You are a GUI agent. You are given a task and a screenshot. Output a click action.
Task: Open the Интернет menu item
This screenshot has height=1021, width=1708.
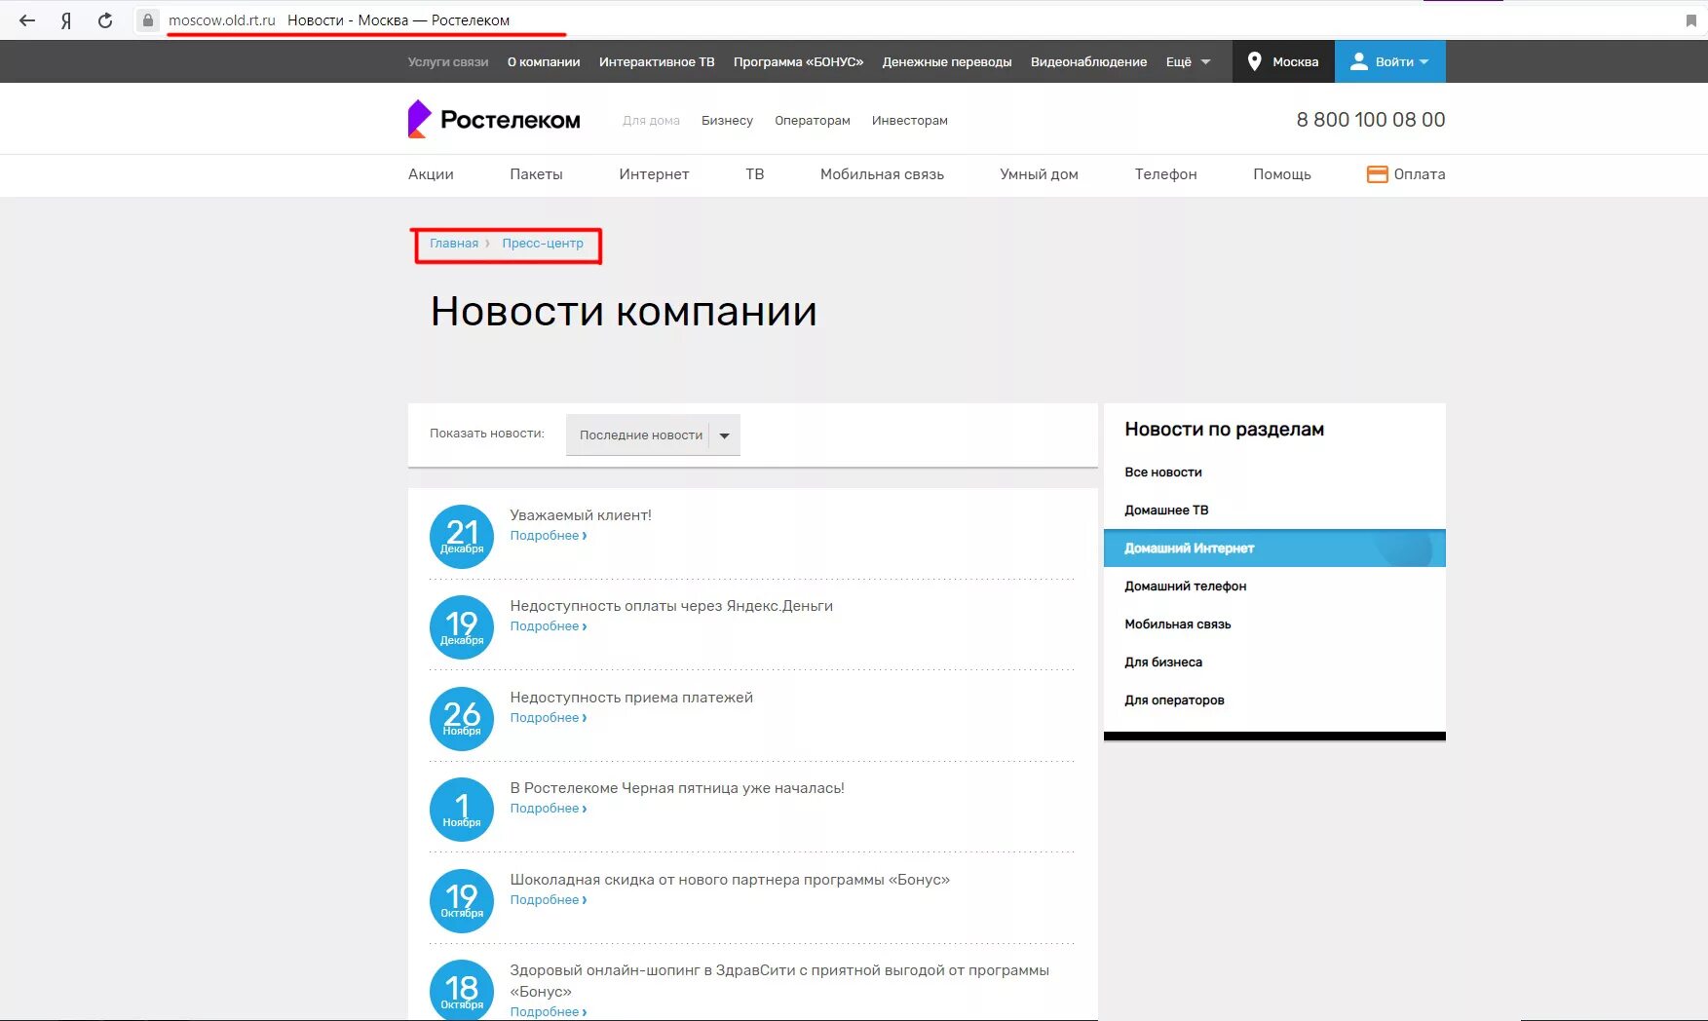tap(654, 174)
